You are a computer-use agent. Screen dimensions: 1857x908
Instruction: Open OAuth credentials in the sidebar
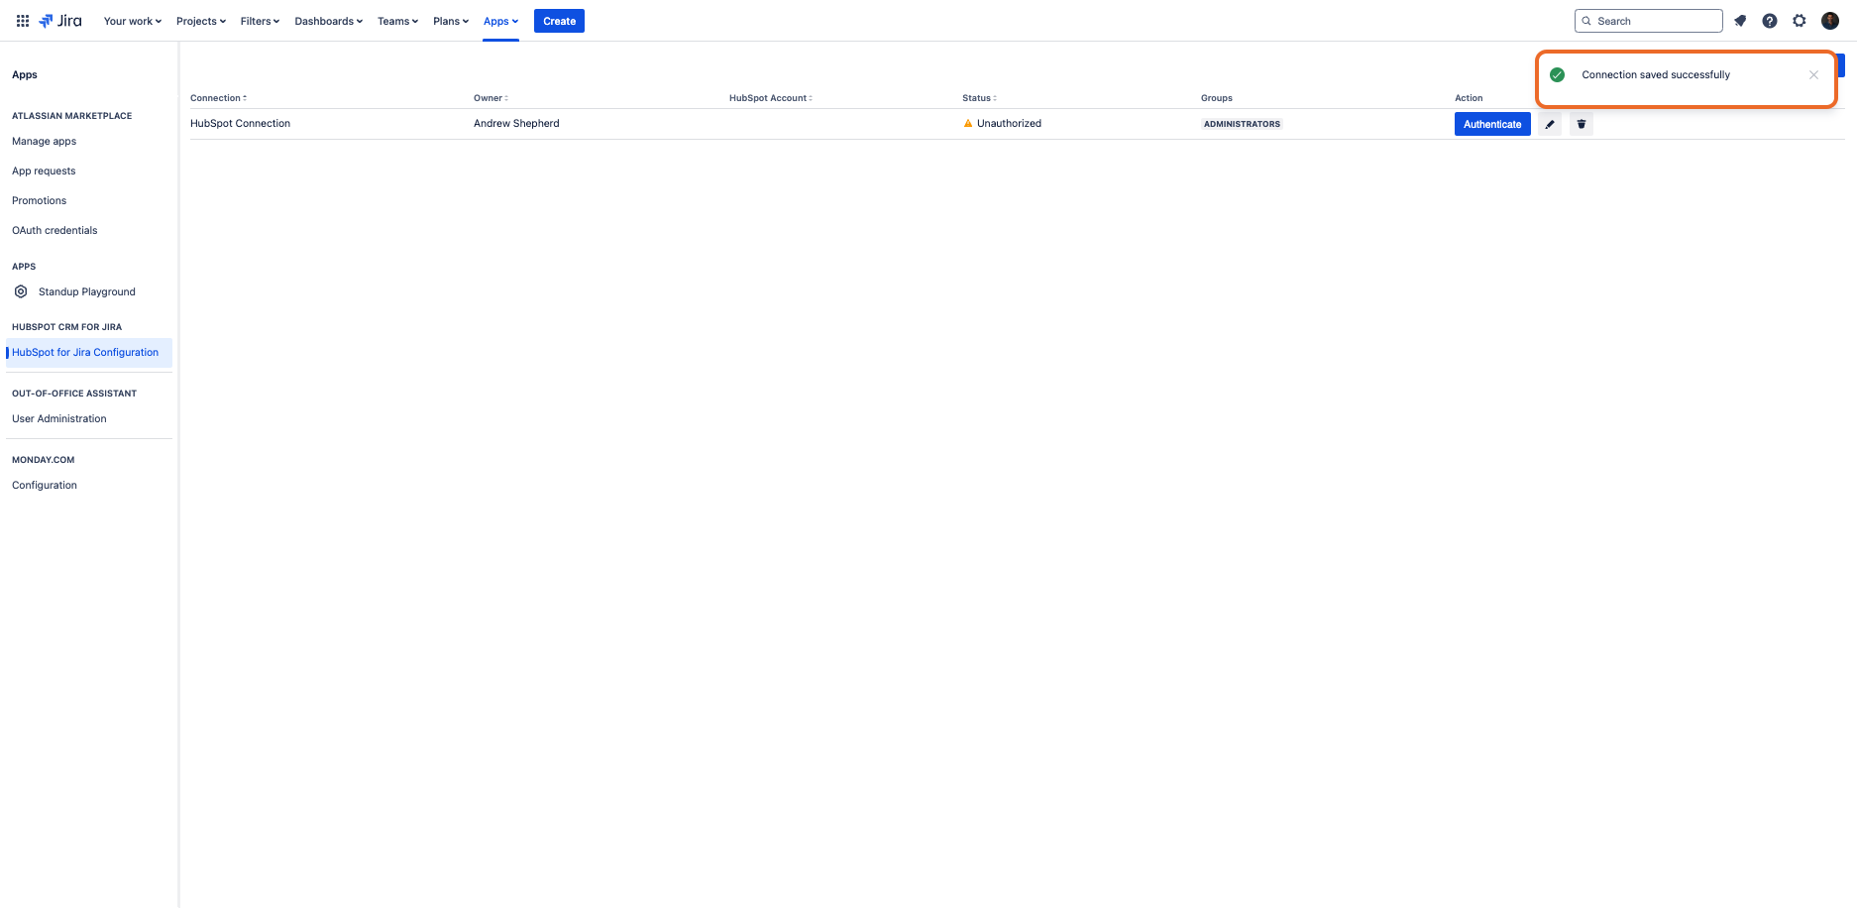[55, 231]
